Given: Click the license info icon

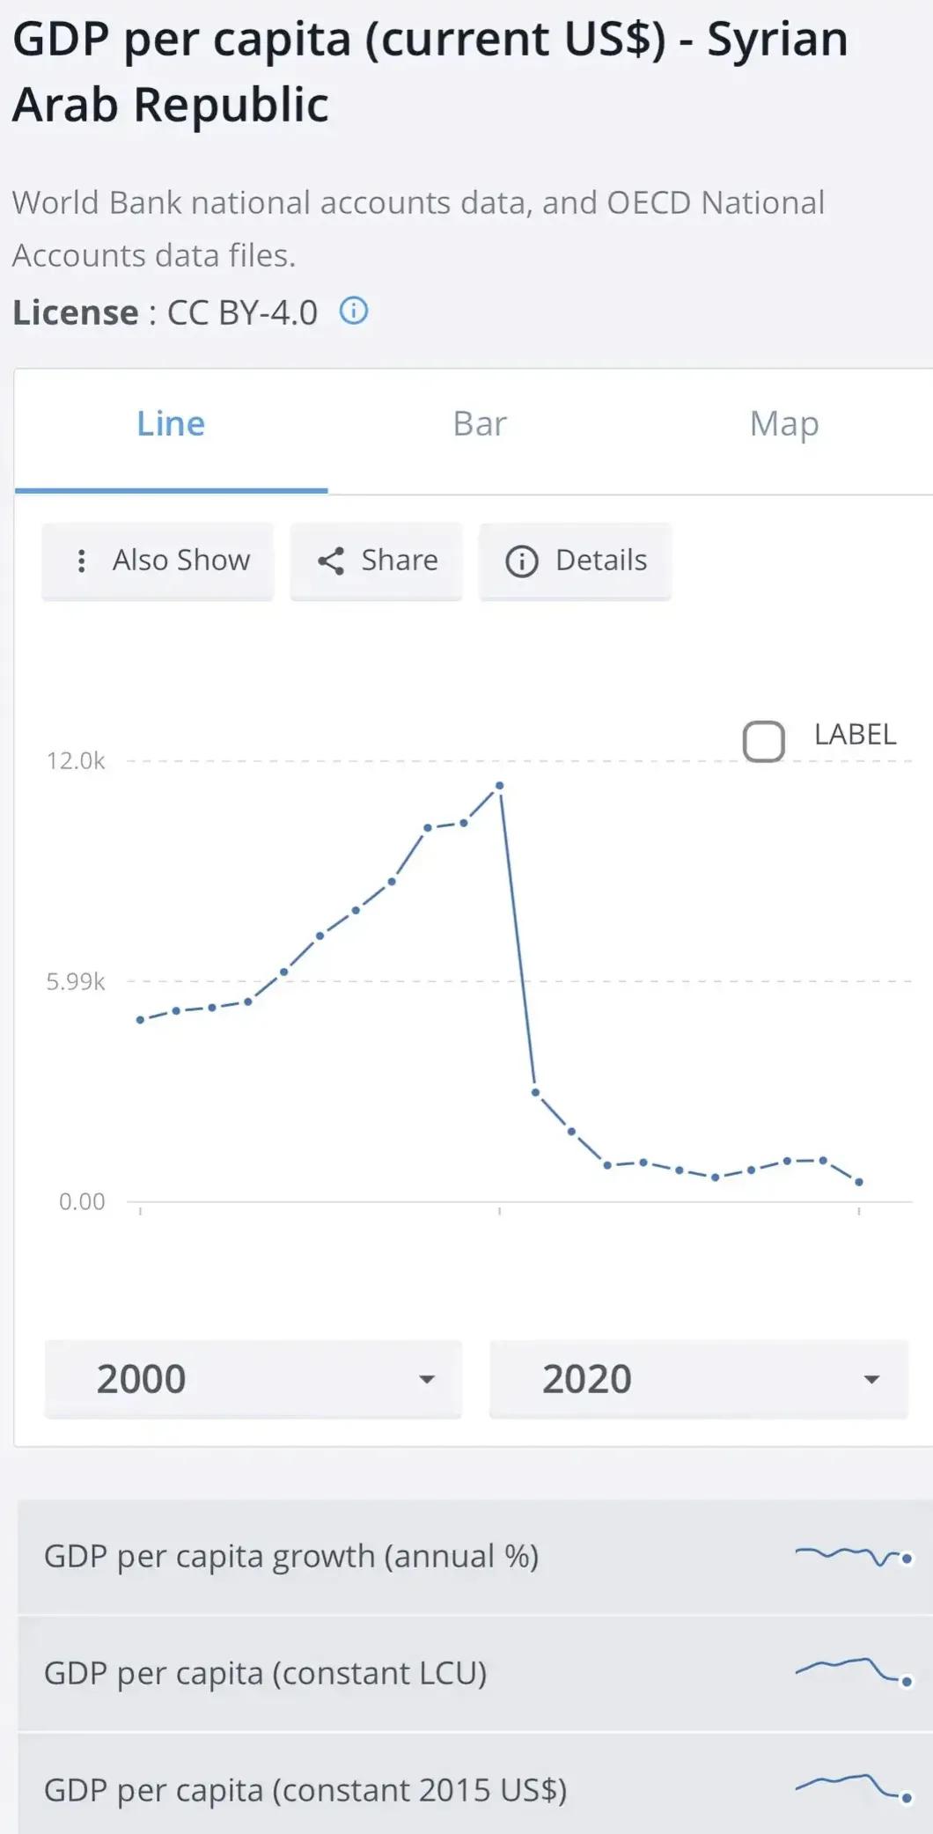Looking at the screenshot, I should click(x=354, y=312).
